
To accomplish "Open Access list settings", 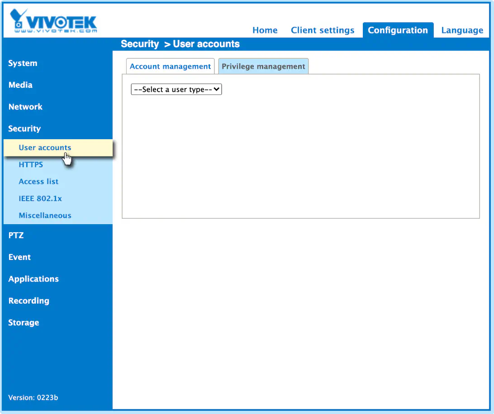I will point(38,182).
